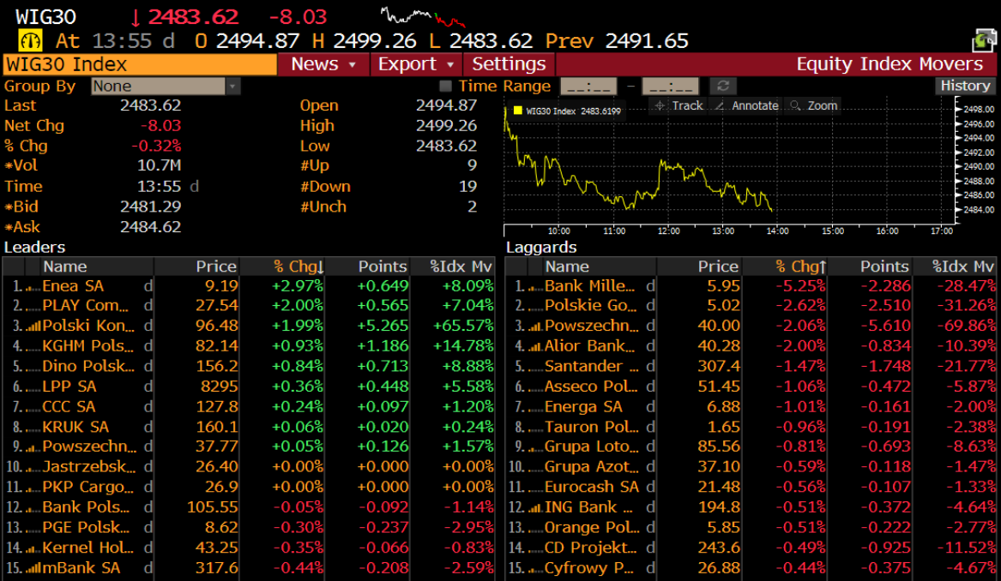The height and width of the screenshot is (581, 1001).
Task: Click the mini sparkline chart in header
Action: tap(423, 16)
